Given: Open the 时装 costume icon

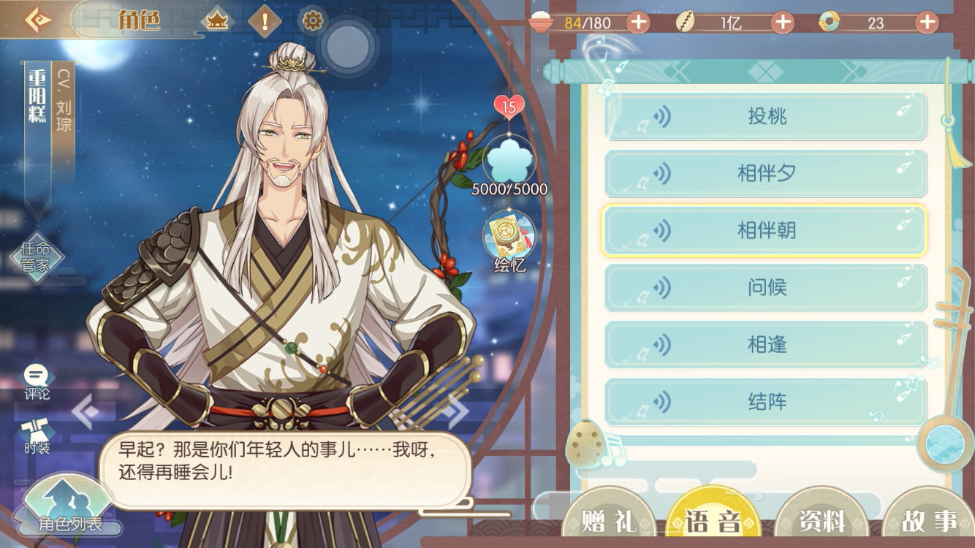Looking at the screenshot, I should [x=37, y=436].
